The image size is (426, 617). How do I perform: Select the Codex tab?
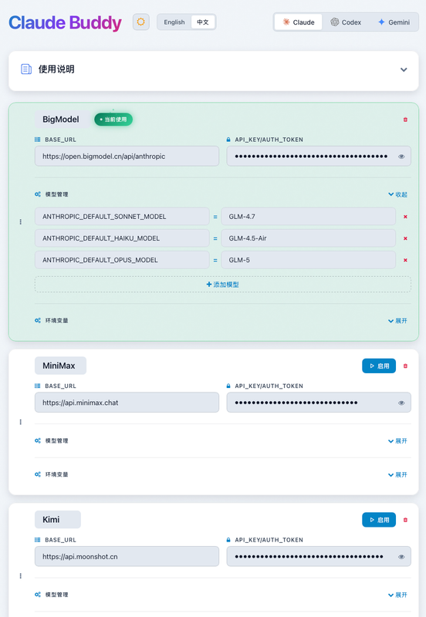click(346, 22)
